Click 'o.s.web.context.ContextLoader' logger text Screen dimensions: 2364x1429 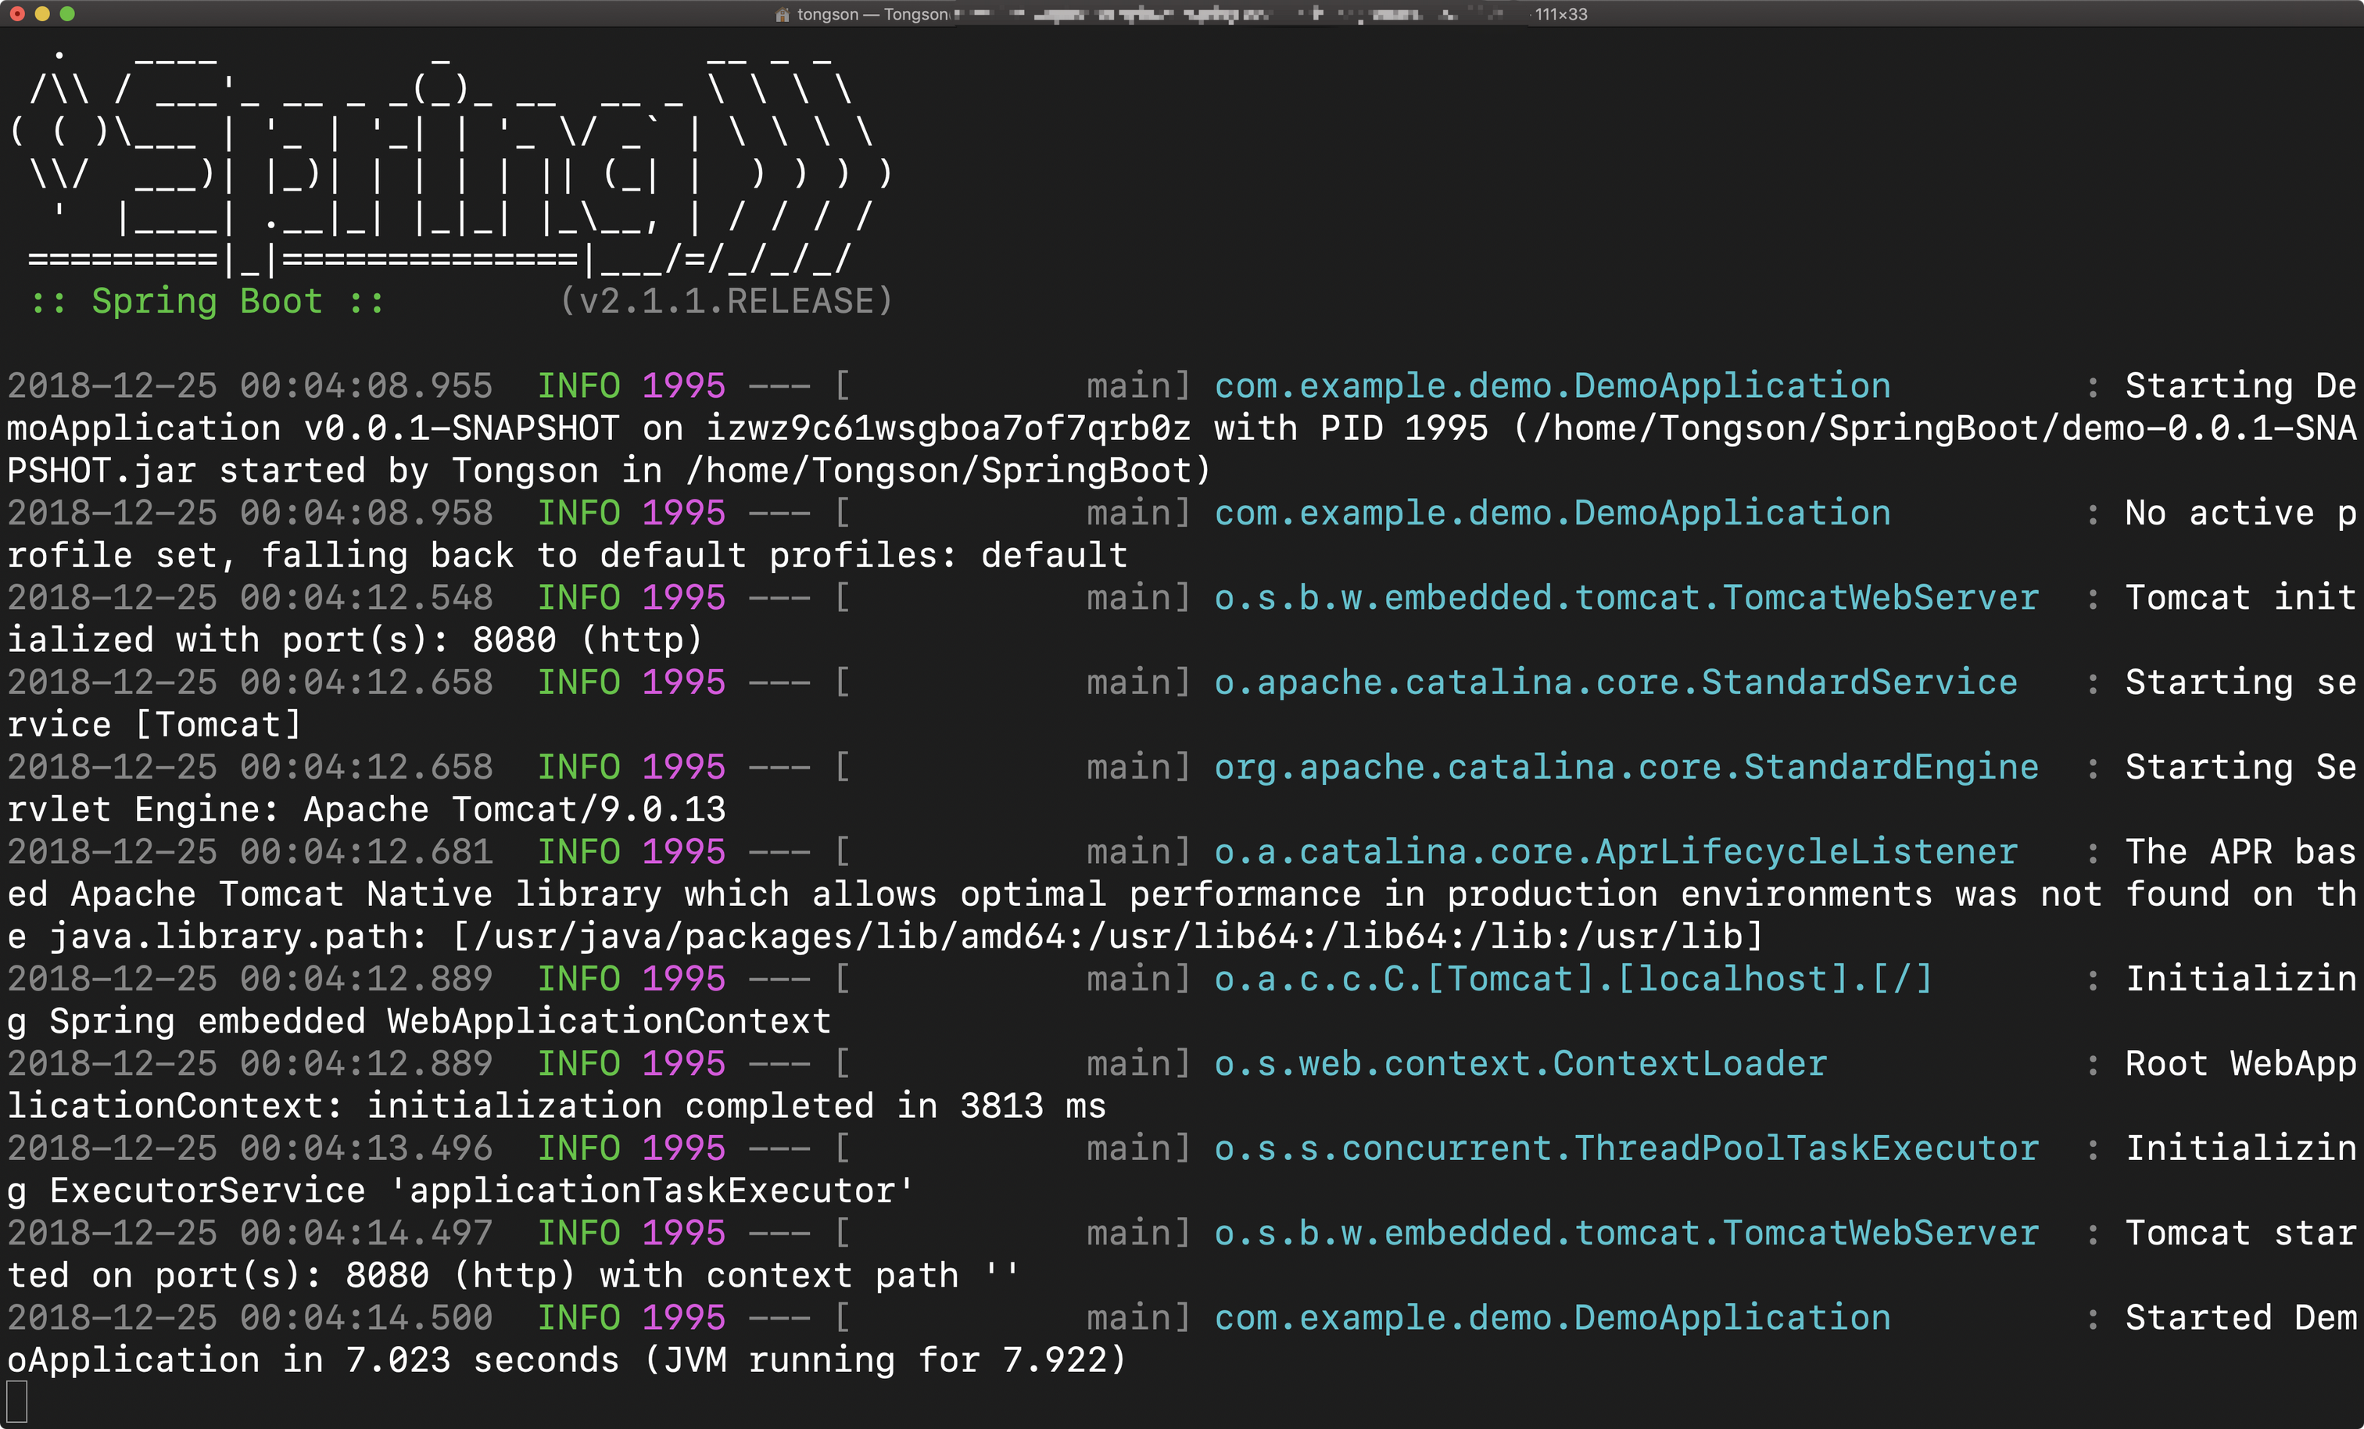[x=1520, y=1063]
